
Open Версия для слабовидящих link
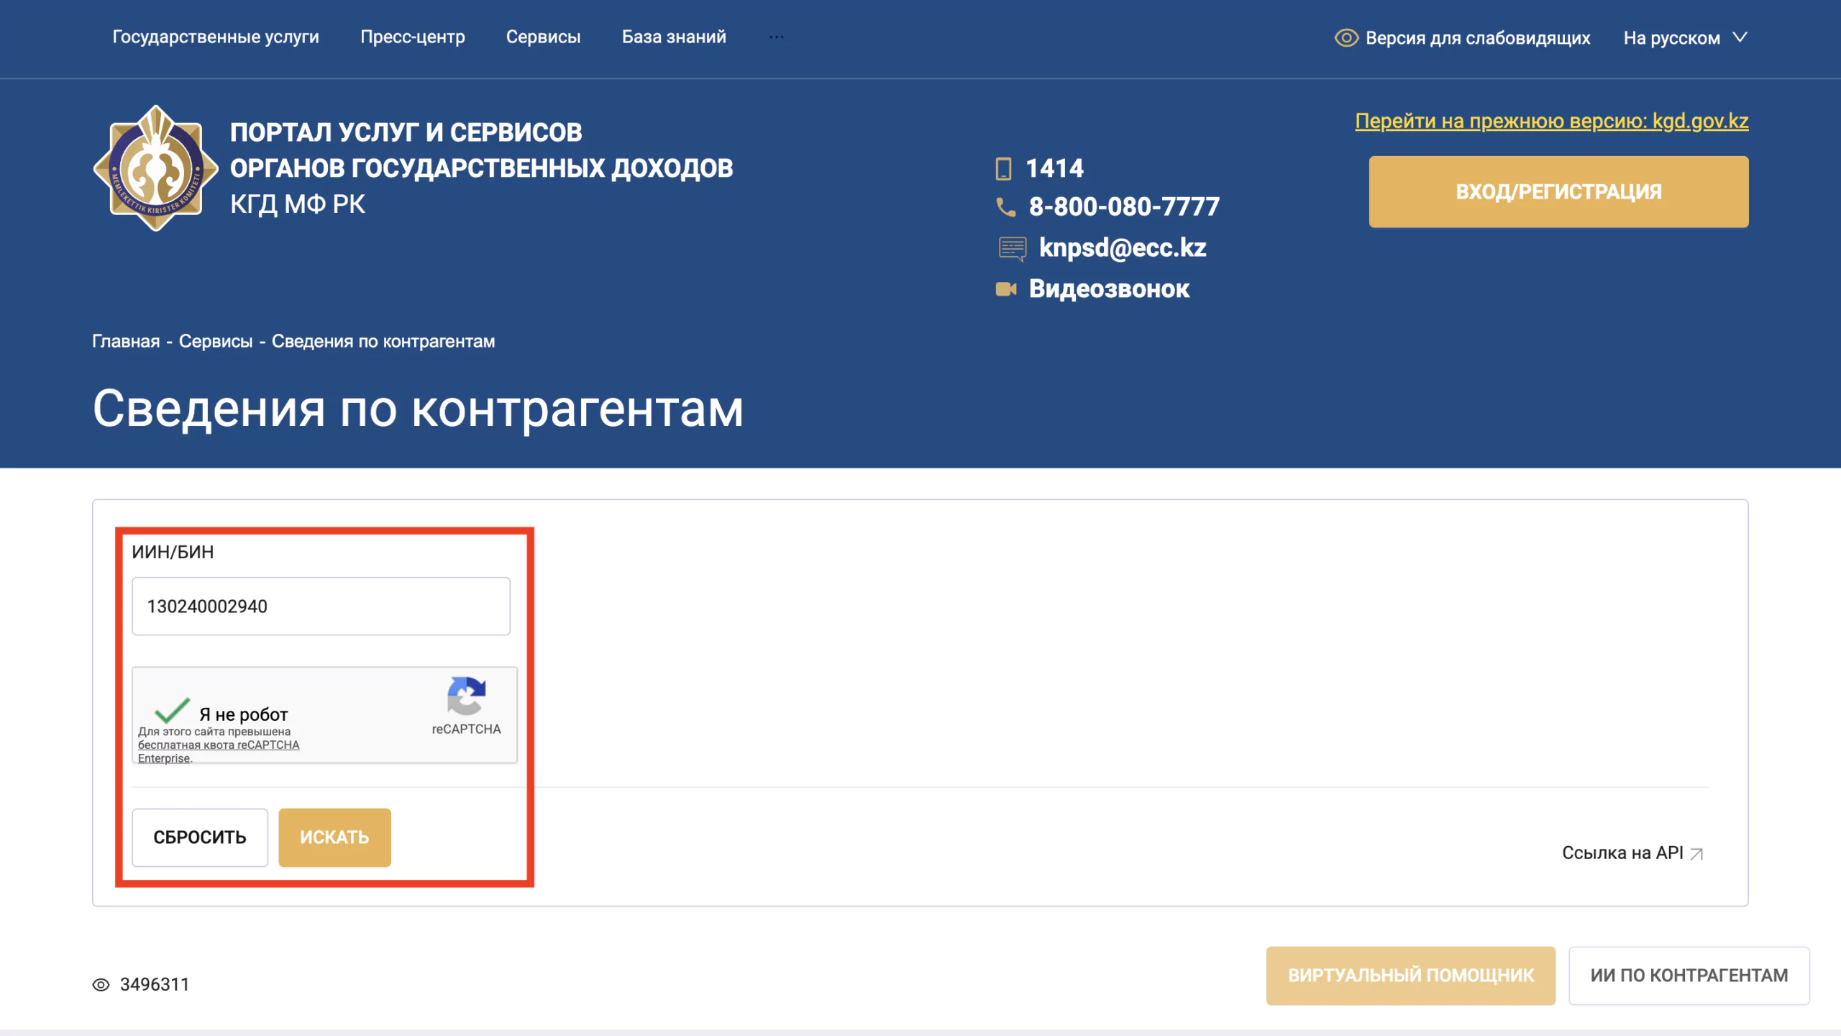[1477, 37]
